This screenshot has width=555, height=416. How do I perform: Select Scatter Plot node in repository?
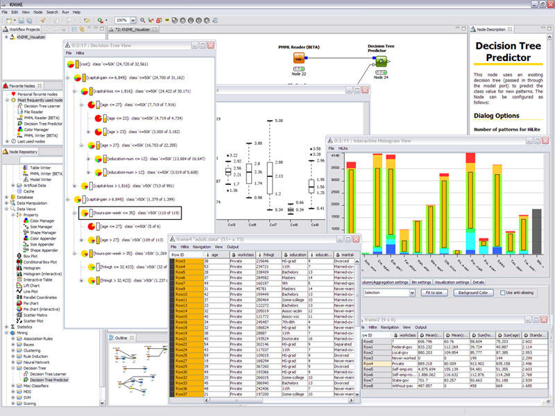coord(33,321)
